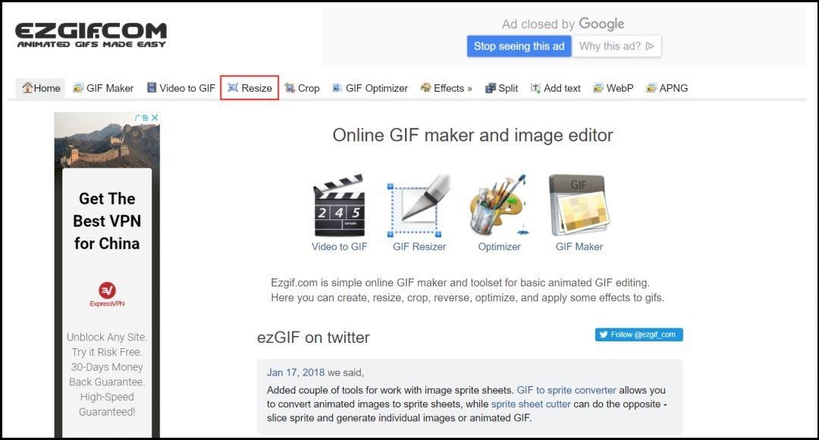Expand the Effects submenu
The image size is (819, 440).
[x=446, y=88]
